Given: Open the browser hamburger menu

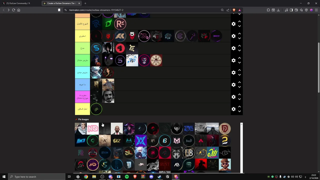Looking at the screenshot, I should click(316, 10).
